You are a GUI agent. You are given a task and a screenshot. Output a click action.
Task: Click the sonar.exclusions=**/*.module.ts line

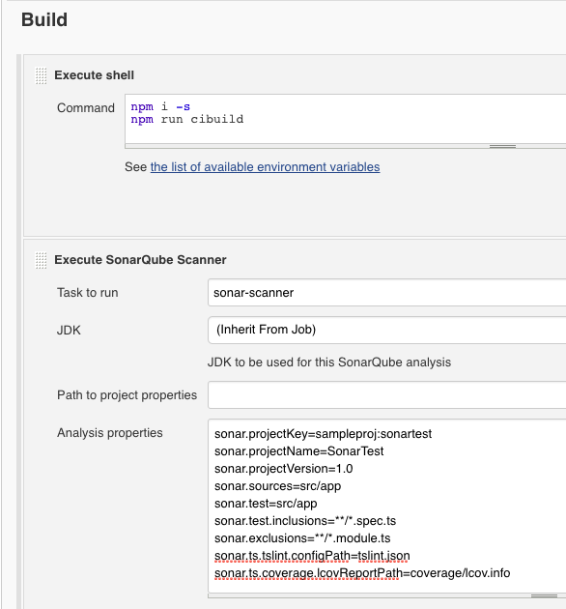[302, 538]
